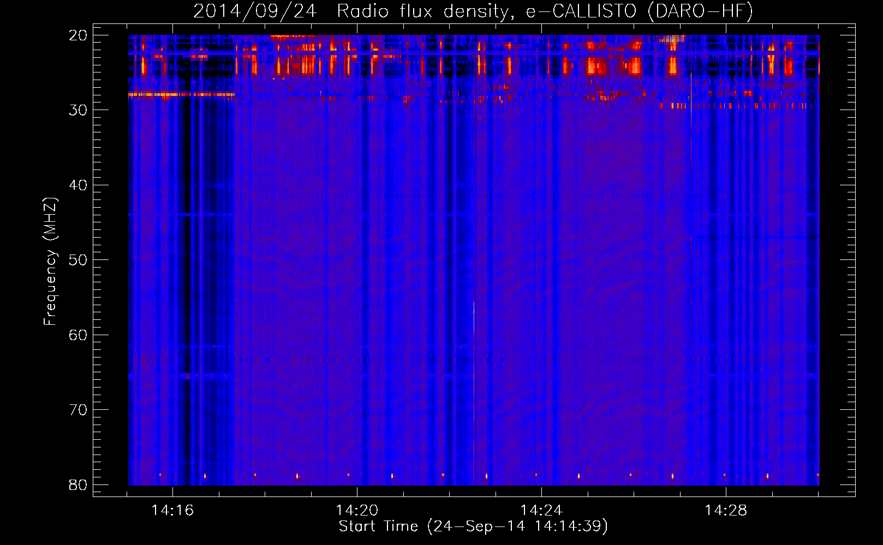Screen dimensions: 883x545
Task: Click the 20 frequency tick label
Action: [x=78, y=35]
